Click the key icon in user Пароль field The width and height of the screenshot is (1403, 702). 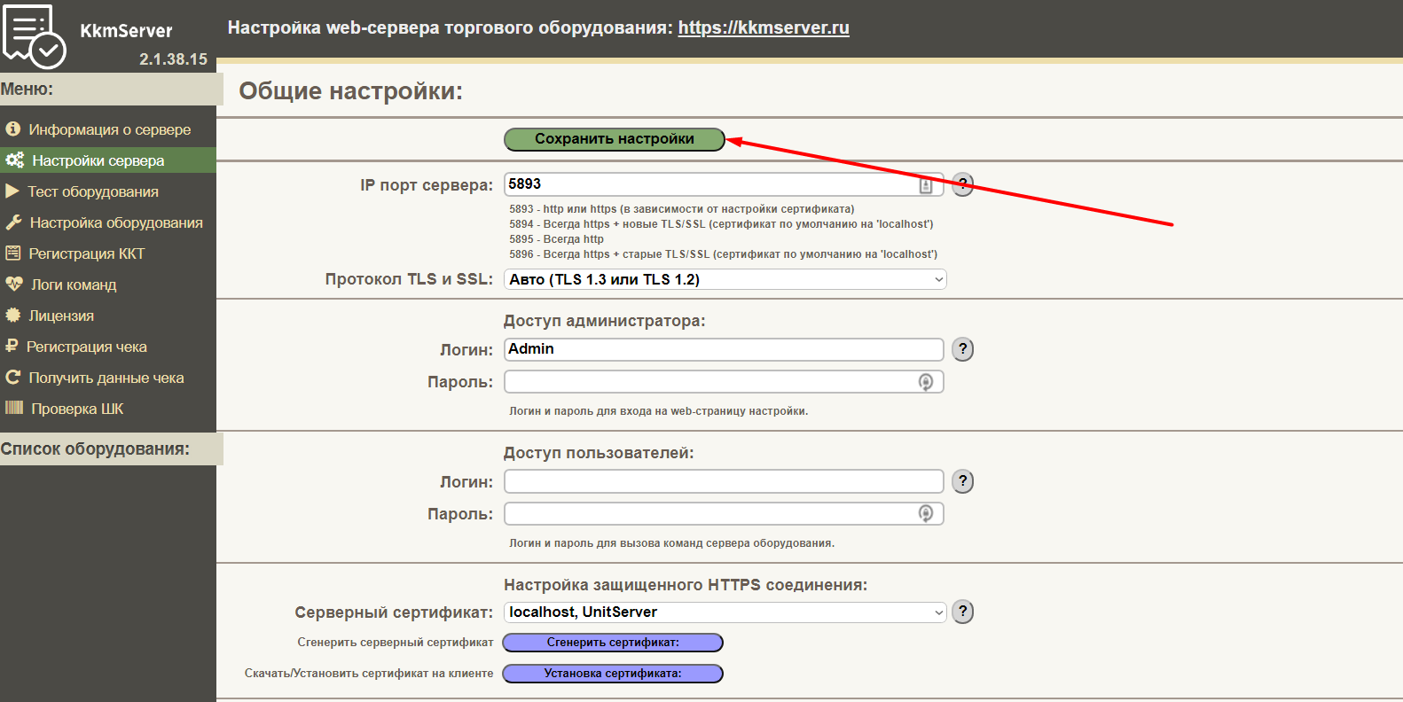point(926,514)
